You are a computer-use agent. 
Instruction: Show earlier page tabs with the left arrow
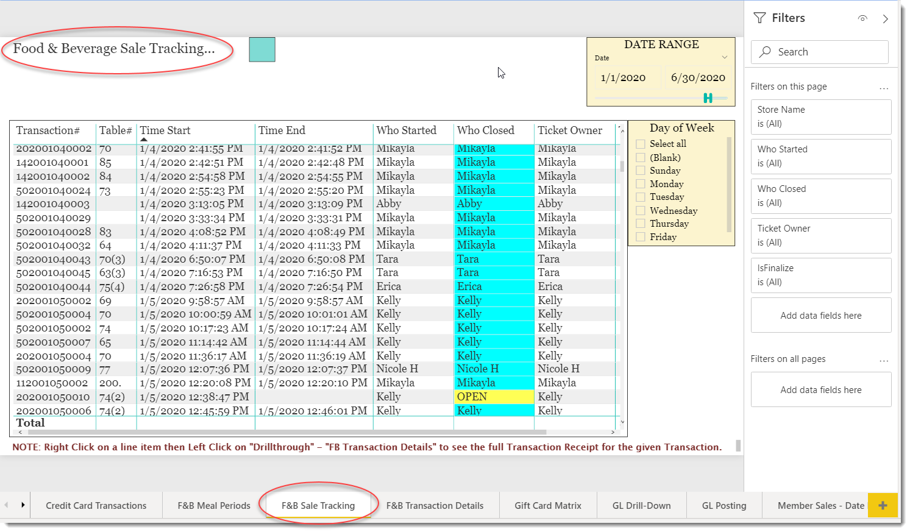(7, 505)
